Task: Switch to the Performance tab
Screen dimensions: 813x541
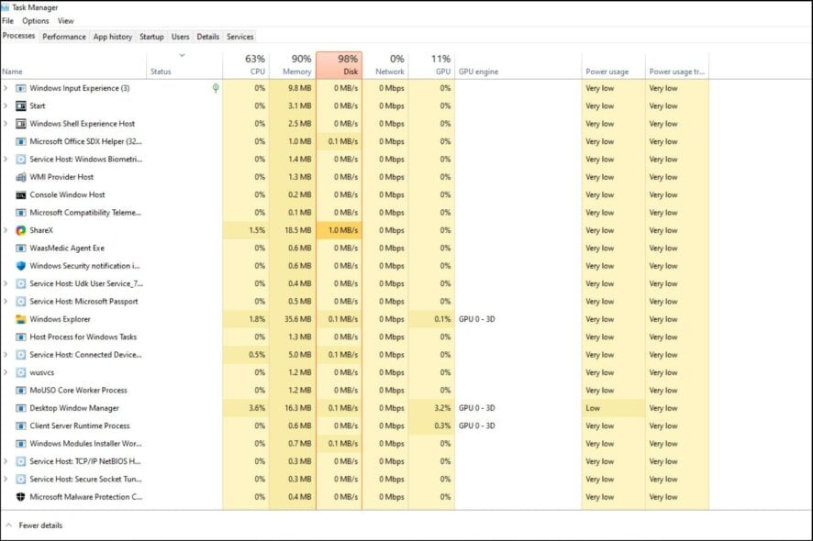Action: click(x=64, y=37)
